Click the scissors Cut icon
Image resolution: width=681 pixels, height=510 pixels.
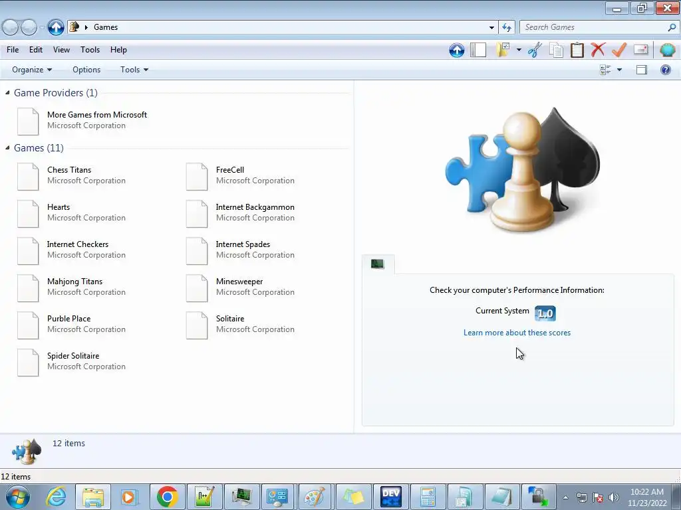535,50
